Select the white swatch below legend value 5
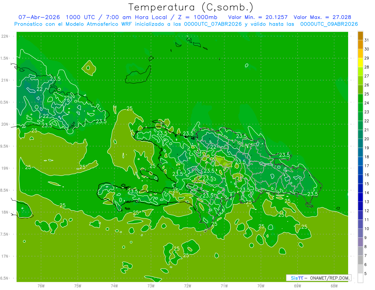This screenshot has height=290, width=375. click(360, 278)
